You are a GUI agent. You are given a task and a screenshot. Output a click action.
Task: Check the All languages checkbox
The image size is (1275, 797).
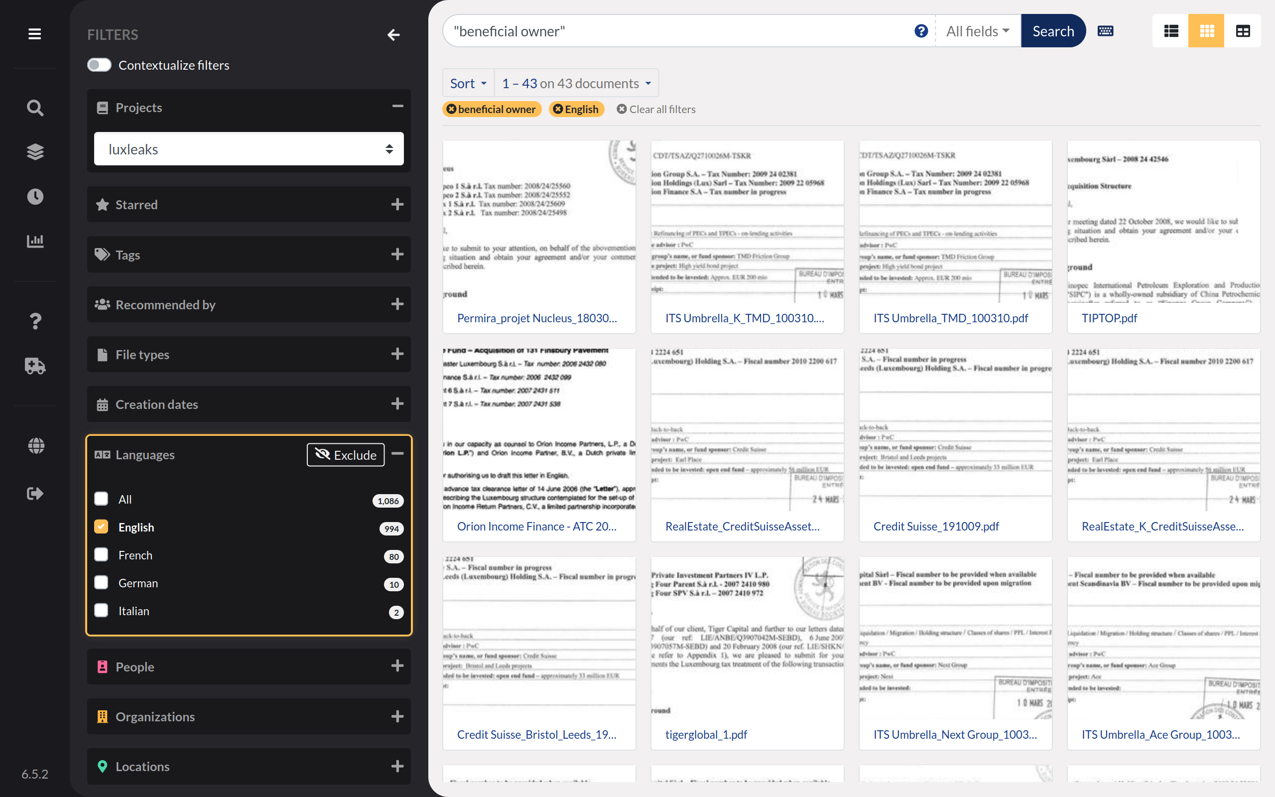pyautogui.click(x=101, y=499)
